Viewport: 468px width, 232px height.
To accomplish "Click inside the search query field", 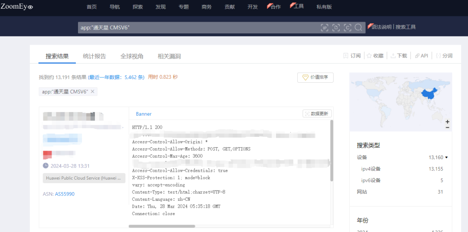I will point(198,27).
